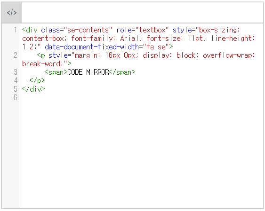Click the "font-size: 11pt;" text
The width and height of the screenshot is (265, 211).
click(x=176, y=39)
